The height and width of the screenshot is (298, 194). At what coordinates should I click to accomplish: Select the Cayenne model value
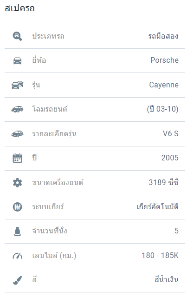pos(164,85)
